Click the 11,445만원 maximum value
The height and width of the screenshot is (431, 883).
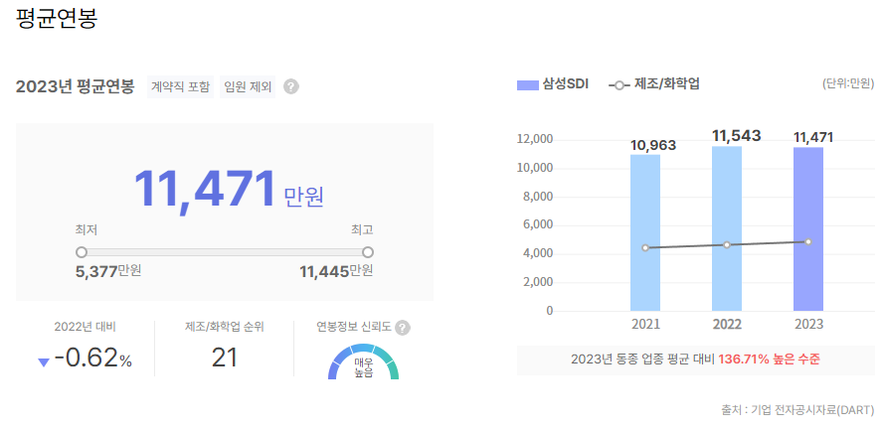336,271
